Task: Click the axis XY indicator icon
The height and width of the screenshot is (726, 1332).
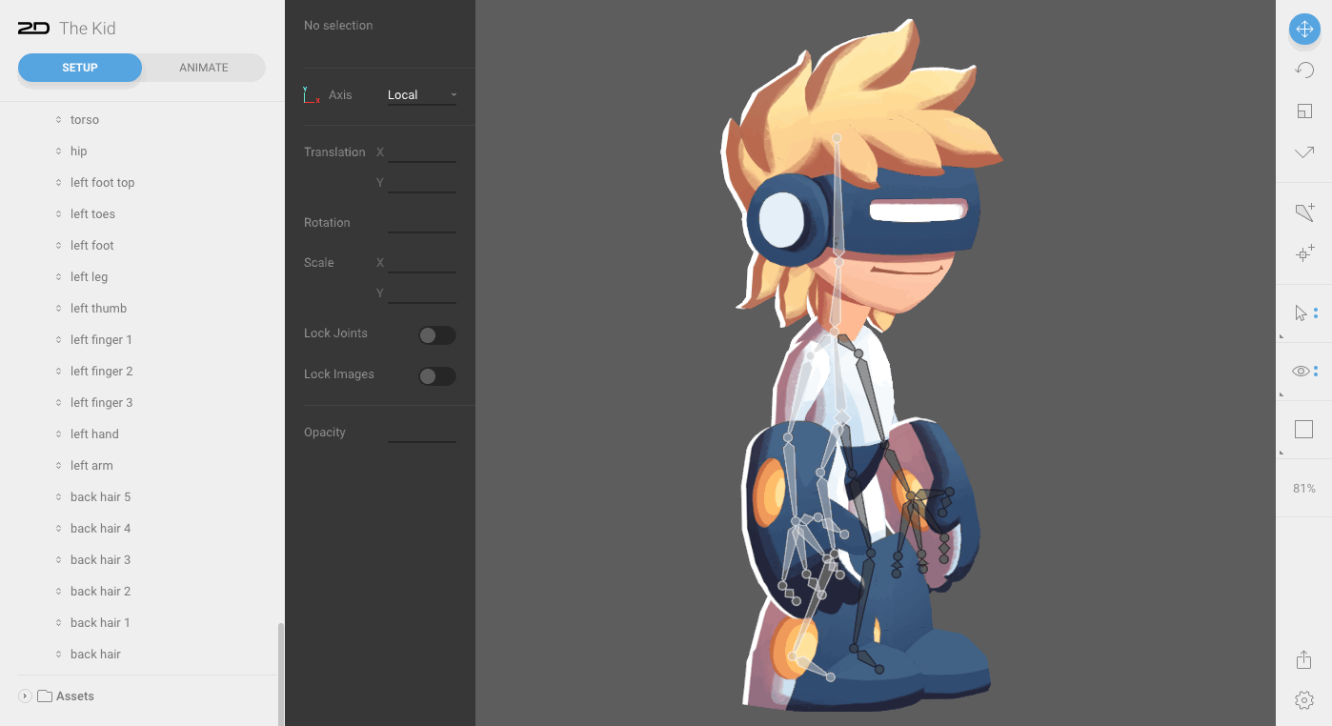Action: point(312,94)
